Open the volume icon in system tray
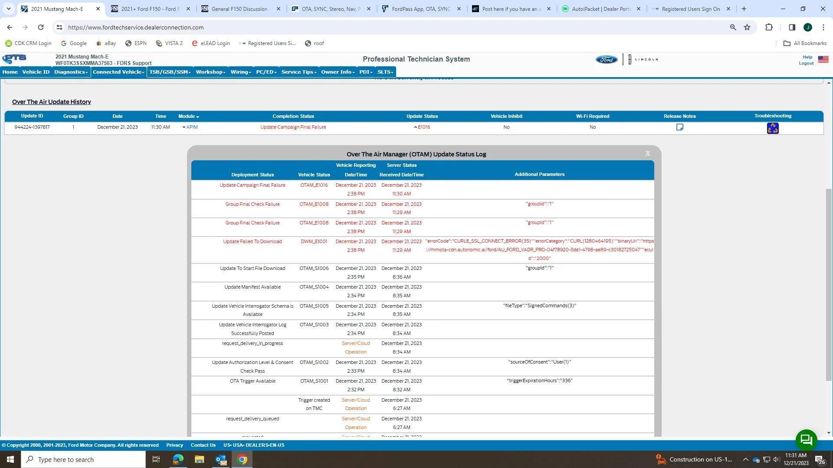The image size is (833, 468). pyautogui.click(x=776, y=459)
